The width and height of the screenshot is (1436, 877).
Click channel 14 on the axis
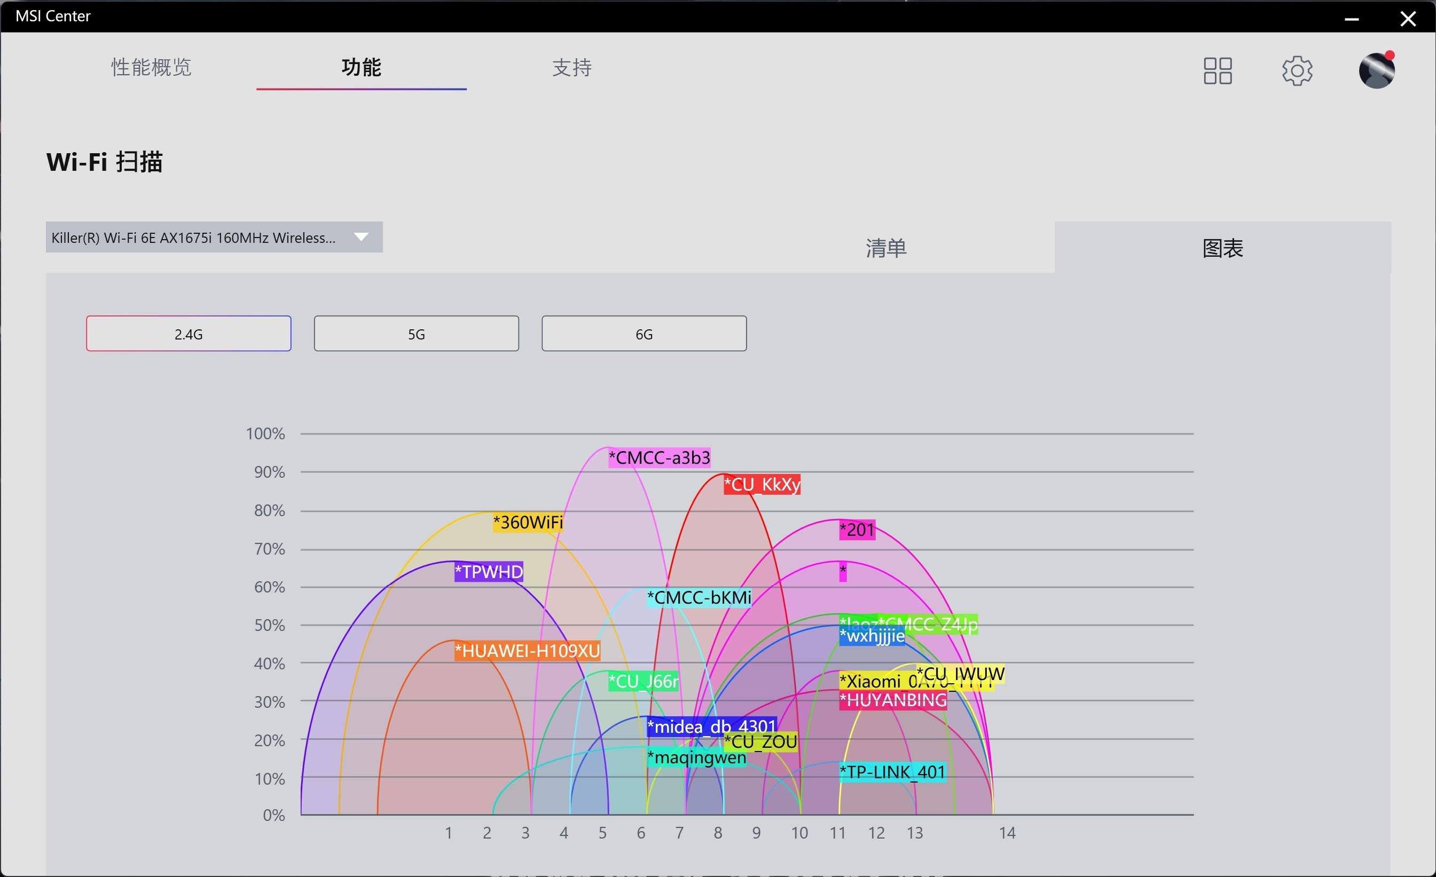click(1007, 833)
